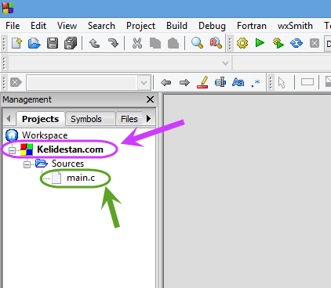Screen dimensions: 331x288
Task: Select main.c in the project tree
Action: (x=81, y=178)
